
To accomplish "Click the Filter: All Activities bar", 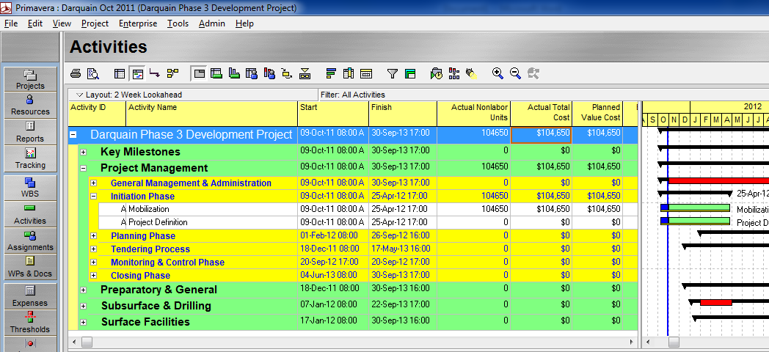I will [478, 95].
